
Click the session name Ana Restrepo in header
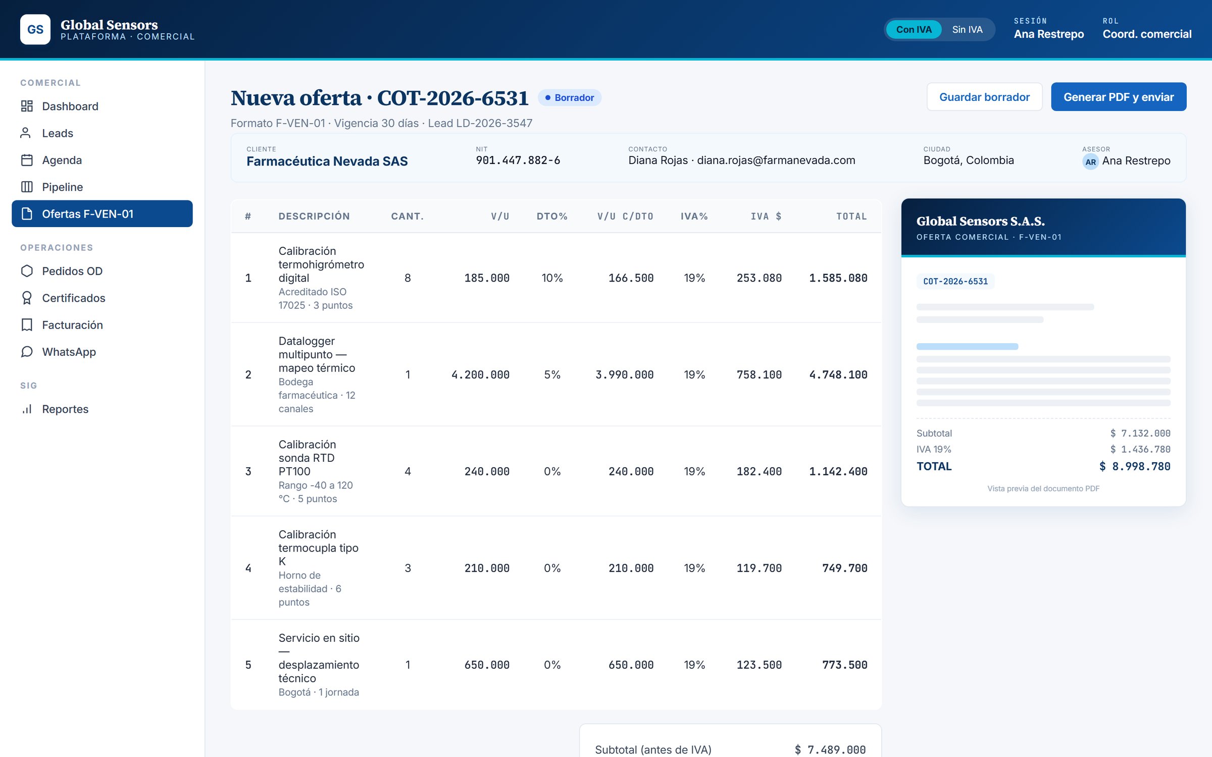pos(1049,34)
